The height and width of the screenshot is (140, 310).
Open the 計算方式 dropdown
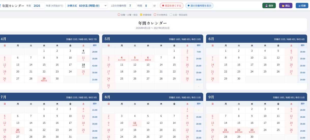pyautogui.click(x=93, y=6)
